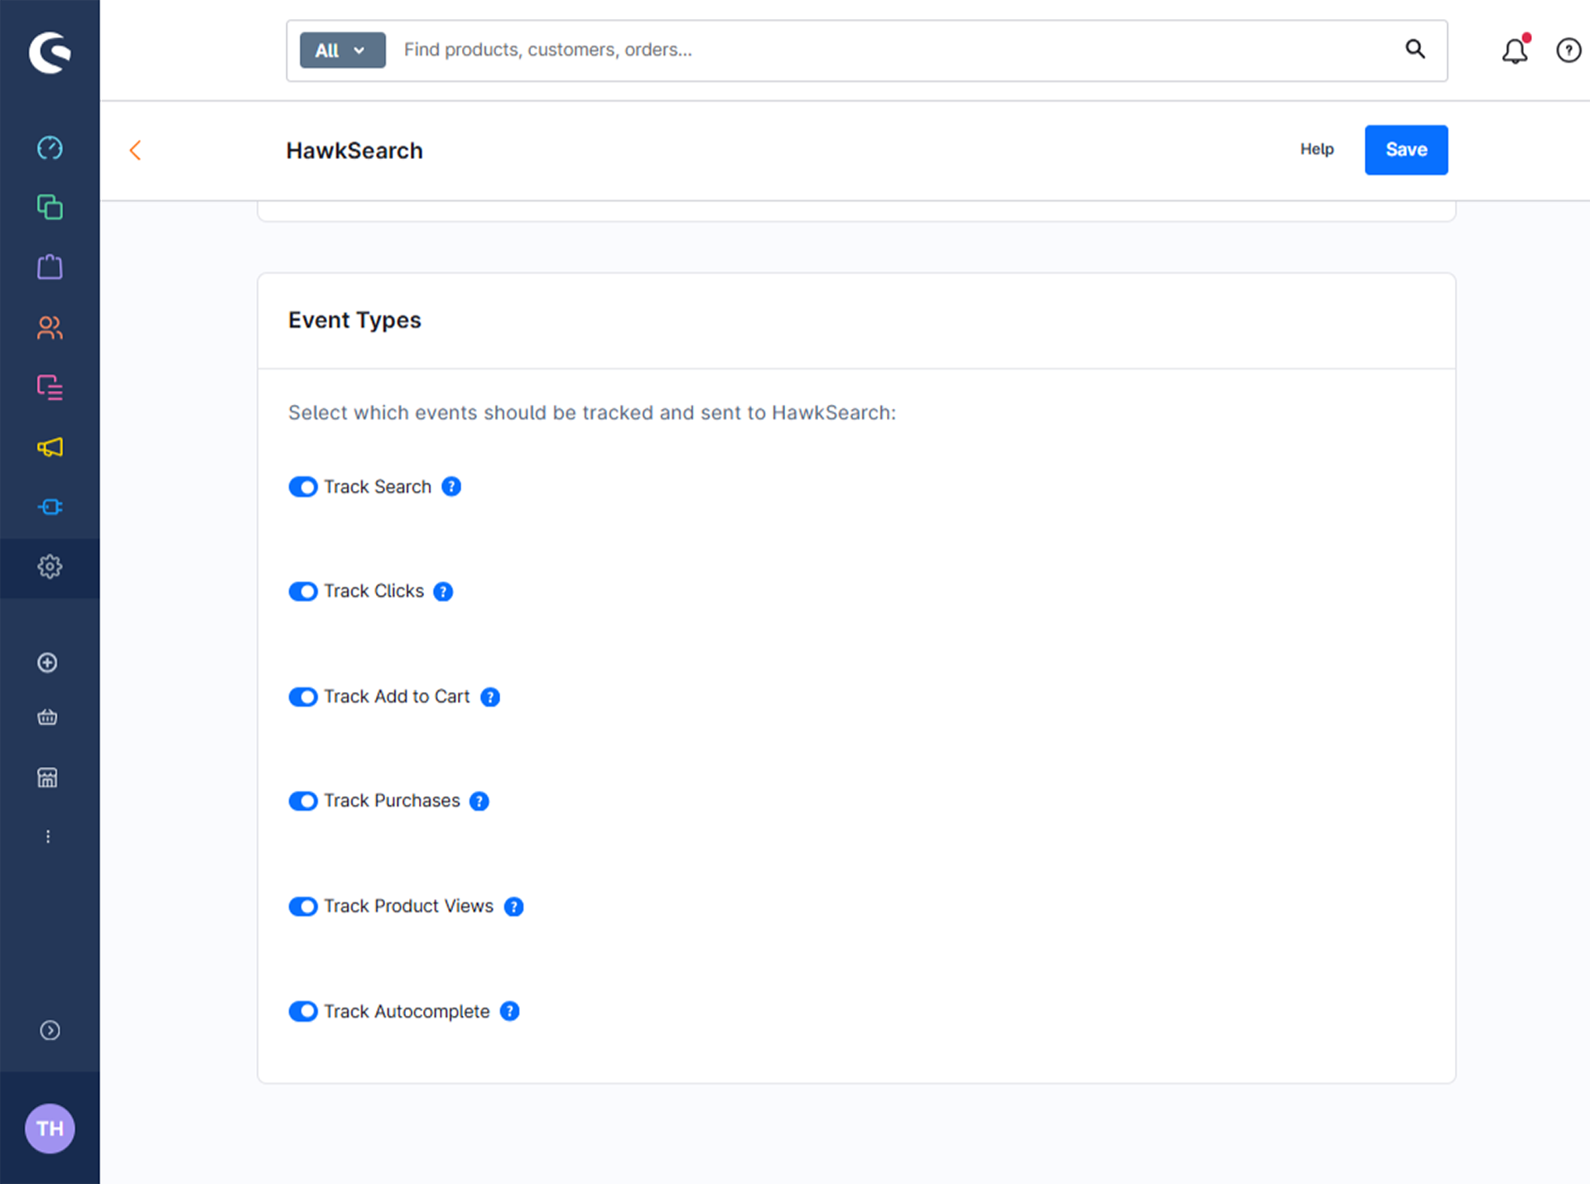Show help tooltip for Track Clicks

[x=443, y=591]
